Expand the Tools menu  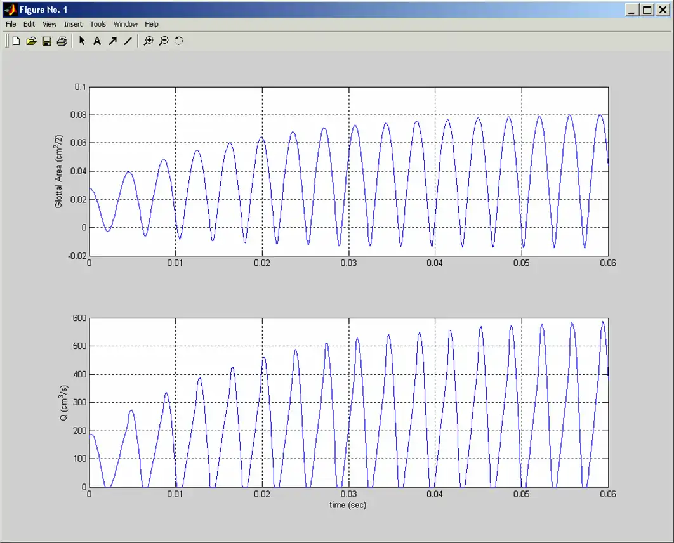98,24
